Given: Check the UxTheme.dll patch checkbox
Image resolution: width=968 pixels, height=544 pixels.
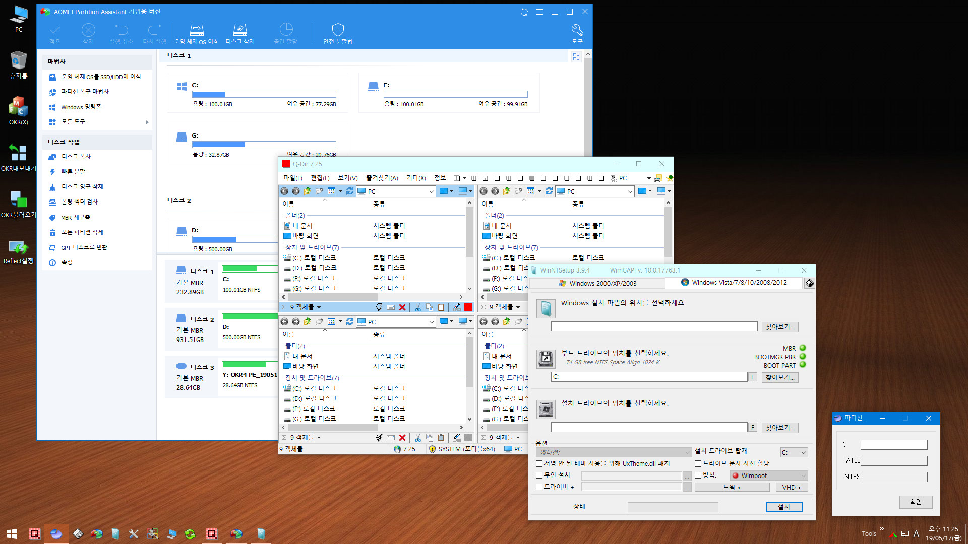Looking at the screenshot, I should [539, 464].
